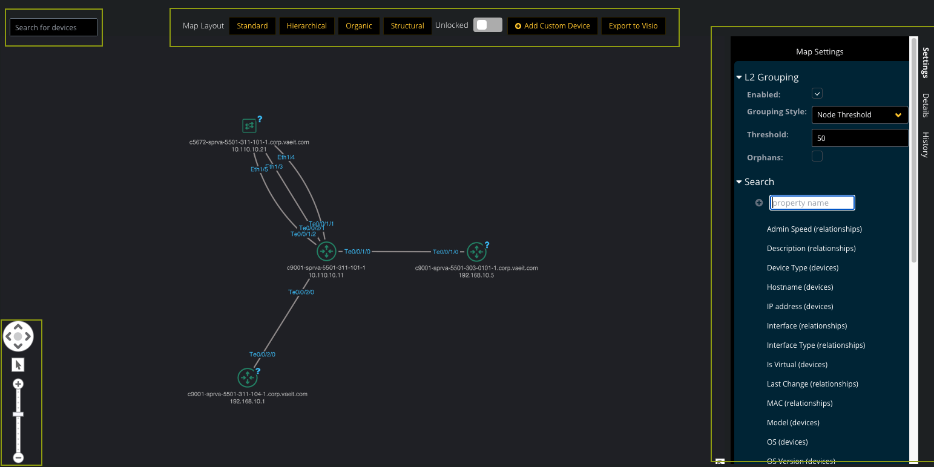Click the zoom slider handle
The image size is (934, 467).
point(18,414)
